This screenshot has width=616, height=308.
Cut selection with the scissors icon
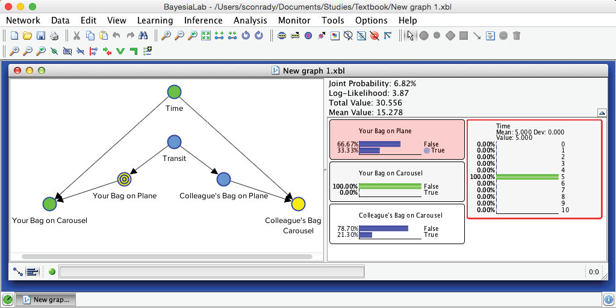pyautogui.click(x=76, y=36)
